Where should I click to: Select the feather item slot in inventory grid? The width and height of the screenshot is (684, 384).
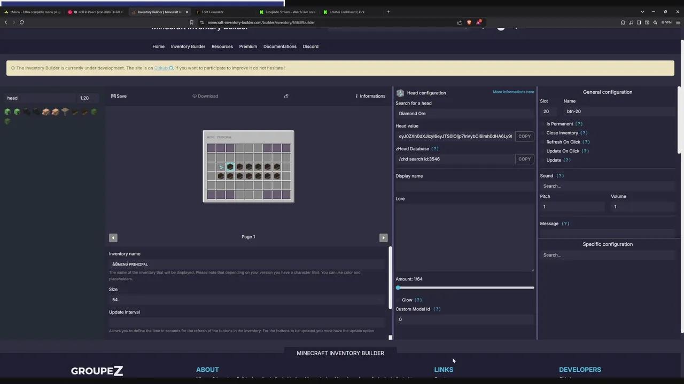pyautogui.click(x=221, y=166)
